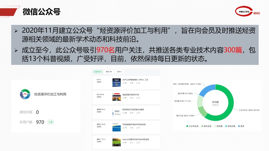Click the thumbs-up icon on Aspen article
The image size is (269, 151).
click(137, 143)
